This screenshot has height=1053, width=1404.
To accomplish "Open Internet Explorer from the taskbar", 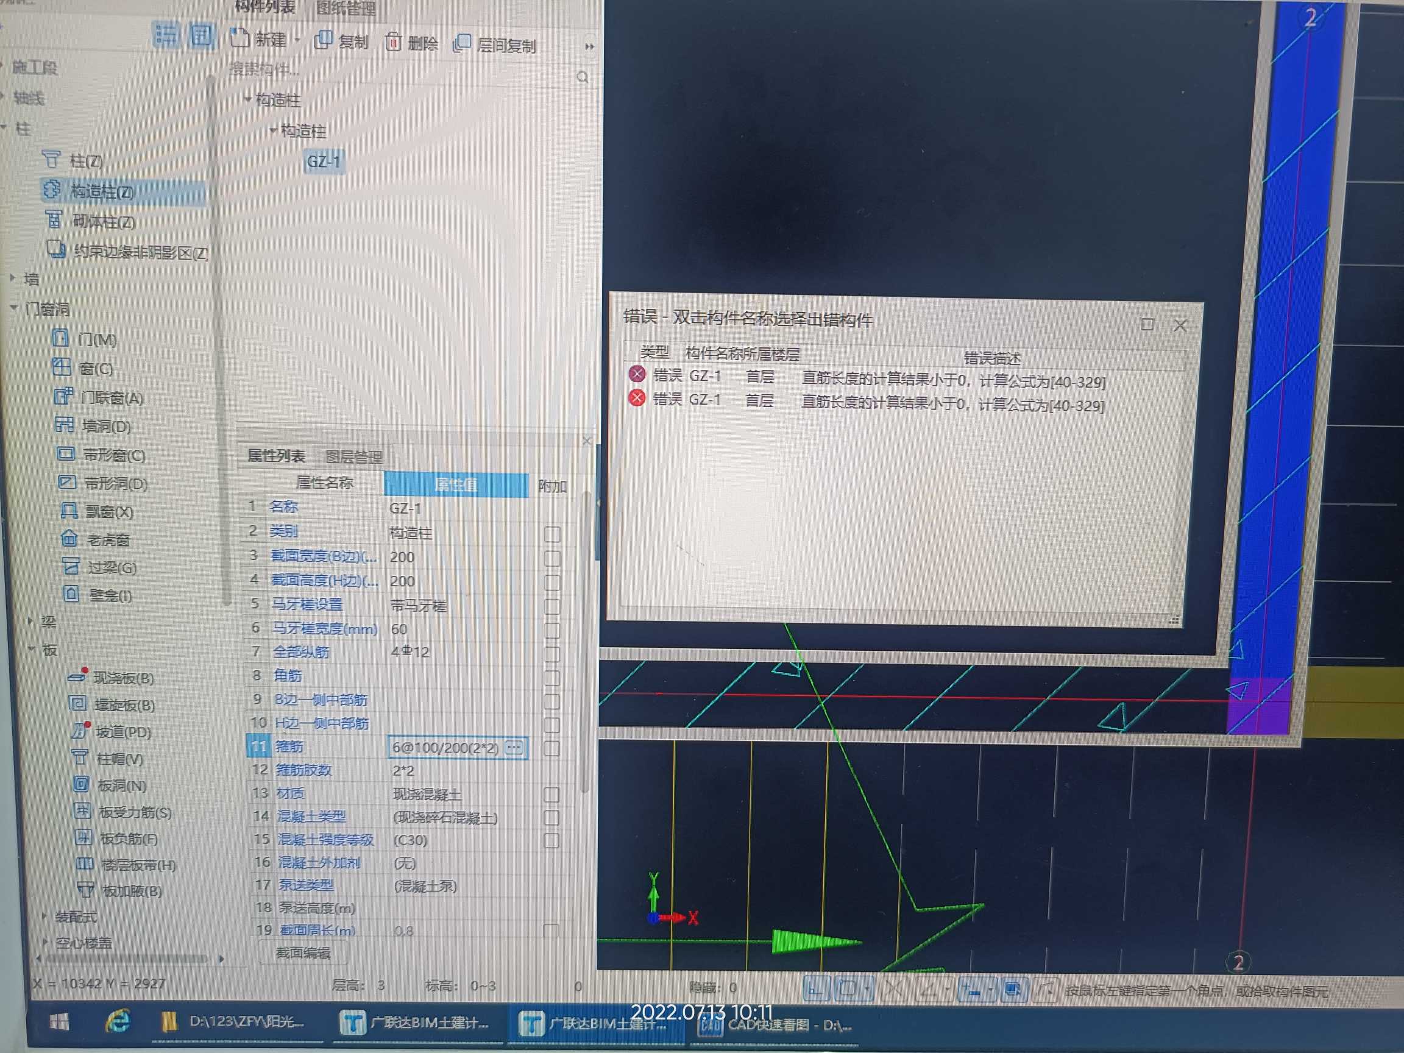I will pos(118,1021).
